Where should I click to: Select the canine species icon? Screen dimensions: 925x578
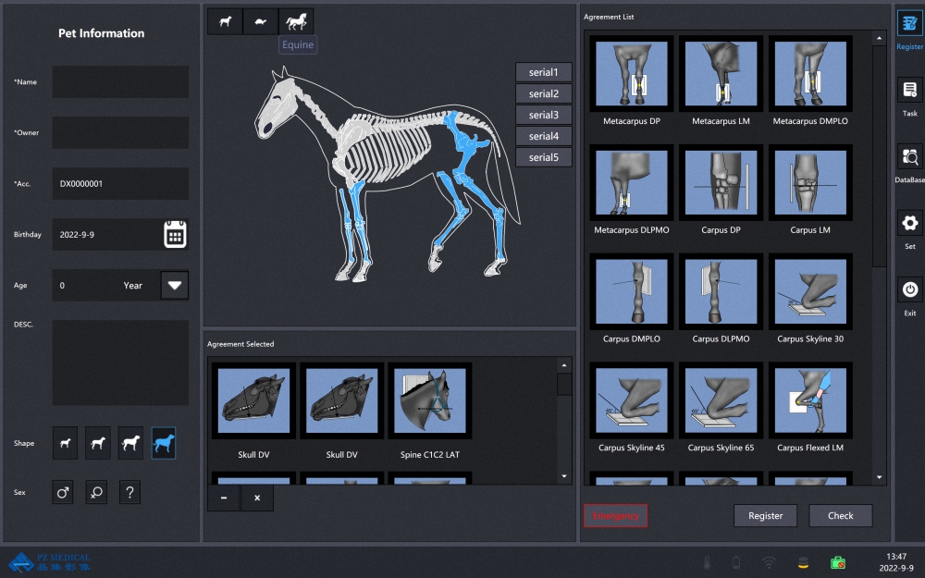pos(224,20)
